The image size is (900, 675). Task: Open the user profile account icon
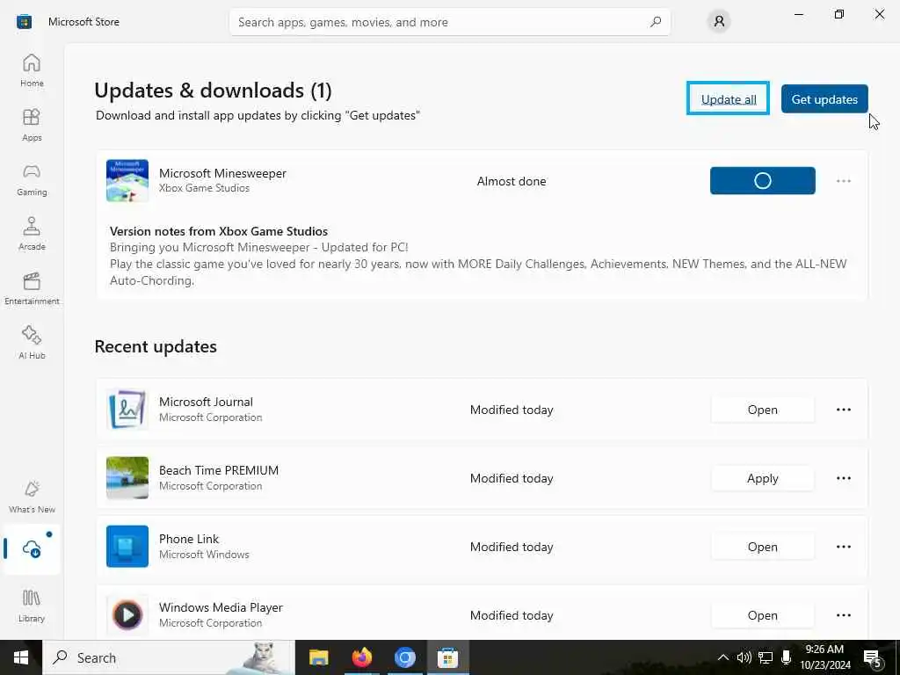(719, 22)
